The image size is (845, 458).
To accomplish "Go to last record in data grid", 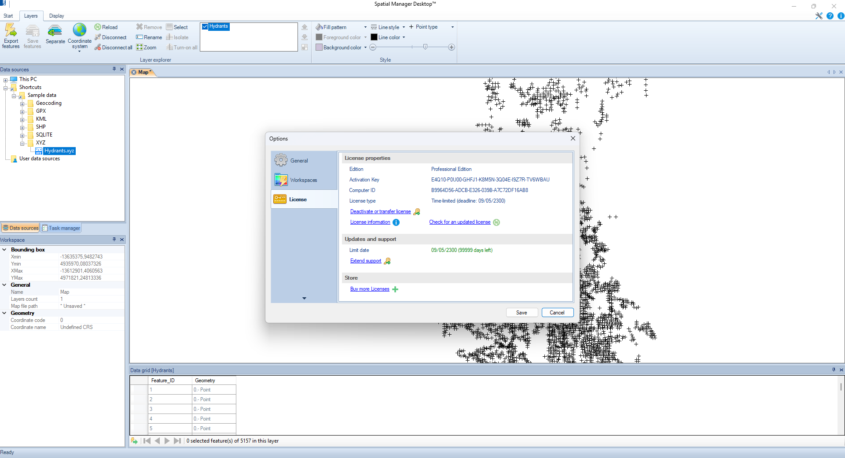I will tap(177, 441).
